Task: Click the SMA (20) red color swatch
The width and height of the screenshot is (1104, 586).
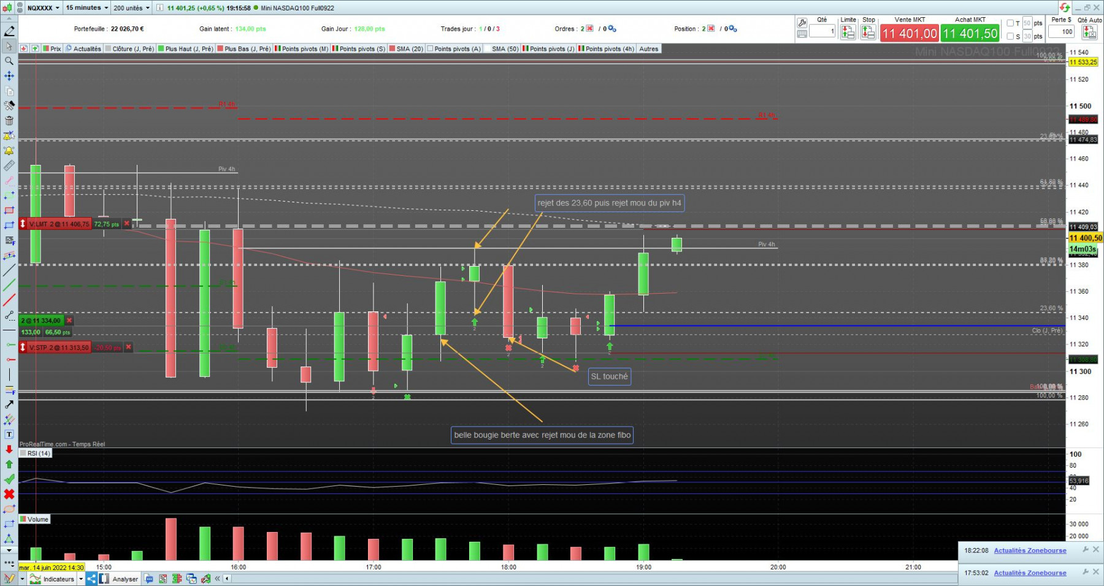Action: point(392,48)
